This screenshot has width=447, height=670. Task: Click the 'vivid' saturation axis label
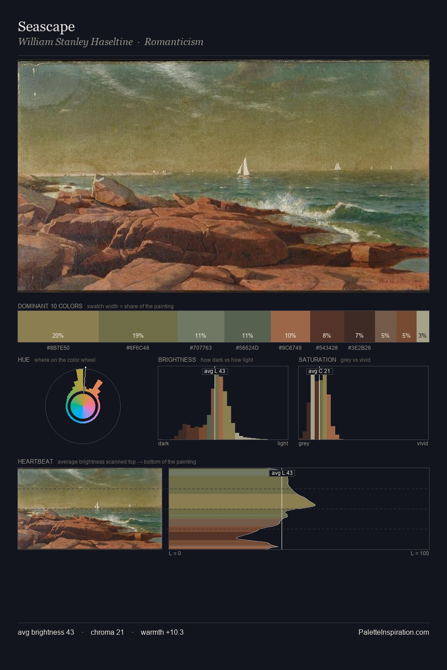pyautogui.click(x=422, y=444)
